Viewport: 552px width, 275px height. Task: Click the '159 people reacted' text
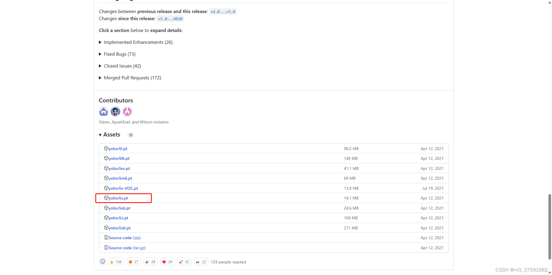pyautogui.click(x=228, y=262)
